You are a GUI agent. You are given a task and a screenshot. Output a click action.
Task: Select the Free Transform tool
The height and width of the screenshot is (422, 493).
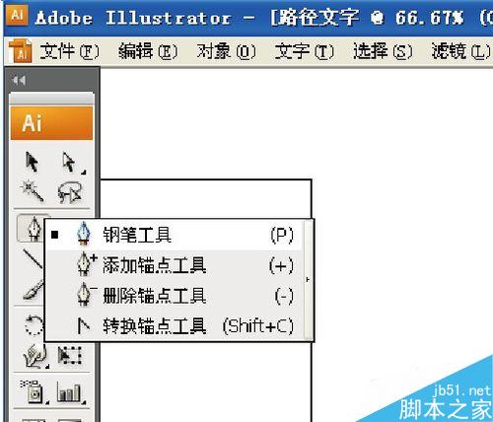70,355
